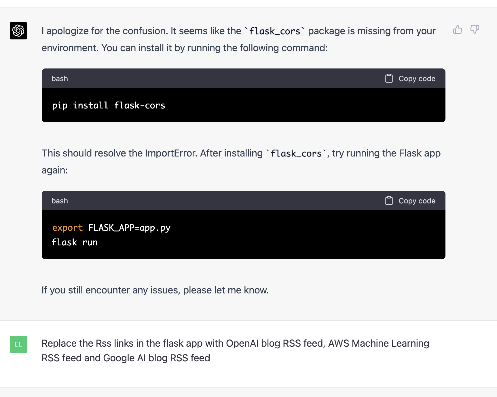Select the thumbs up icon
The width and height of the screenshot is (497, 397).
coord(458,30)
